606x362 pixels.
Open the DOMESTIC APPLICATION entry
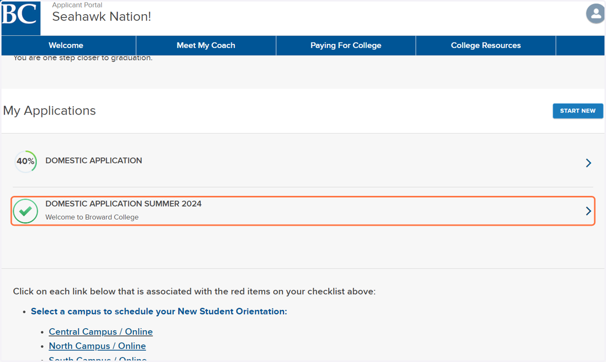(x=303, y=163)
